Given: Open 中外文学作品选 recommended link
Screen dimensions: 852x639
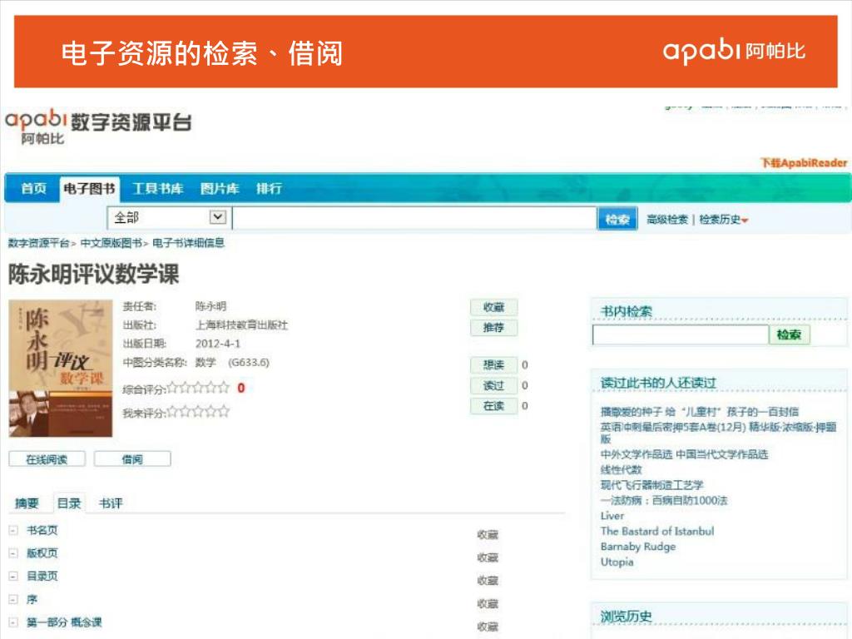Looking at the screenshot, I should 684,454.
